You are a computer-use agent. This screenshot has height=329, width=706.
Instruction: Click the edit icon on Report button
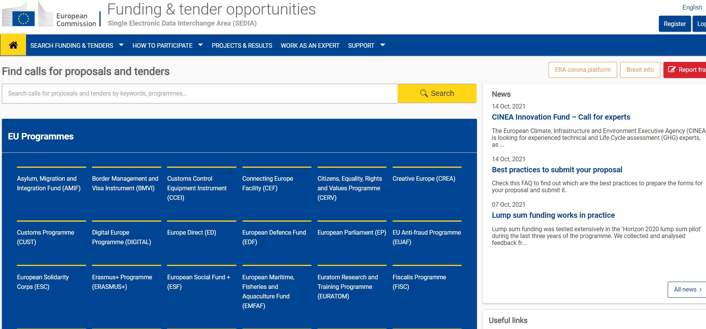672,70
